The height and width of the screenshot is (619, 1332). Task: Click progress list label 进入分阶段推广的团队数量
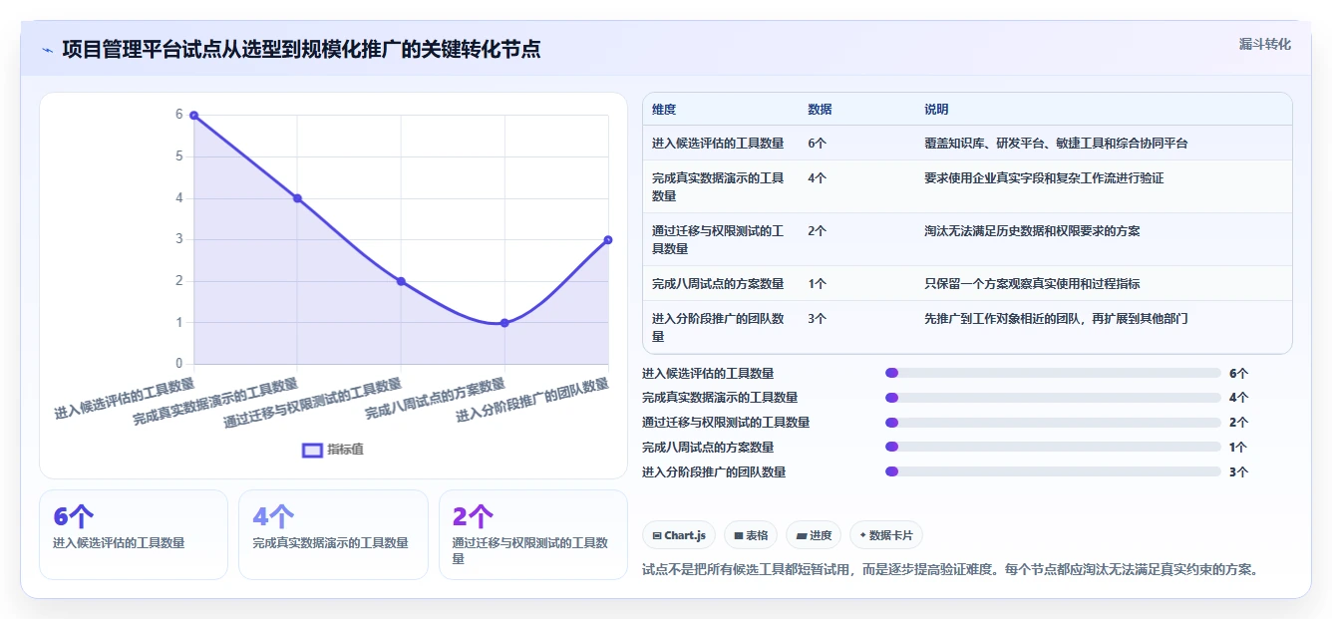pyautogui.click(x=714, y=472)
